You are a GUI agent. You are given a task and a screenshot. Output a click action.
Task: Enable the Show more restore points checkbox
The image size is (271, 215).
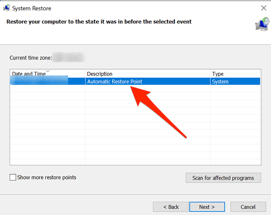tap(13, 177)
